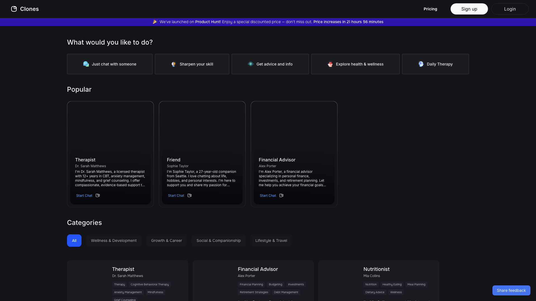Click the Budgeting tag
The width and height of the screenshot is (536, 301).
pos(276,285)
